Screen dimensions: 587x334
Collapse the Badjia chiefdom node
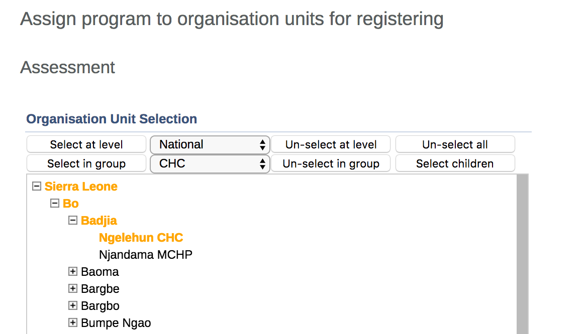click(x=73, y=220)
